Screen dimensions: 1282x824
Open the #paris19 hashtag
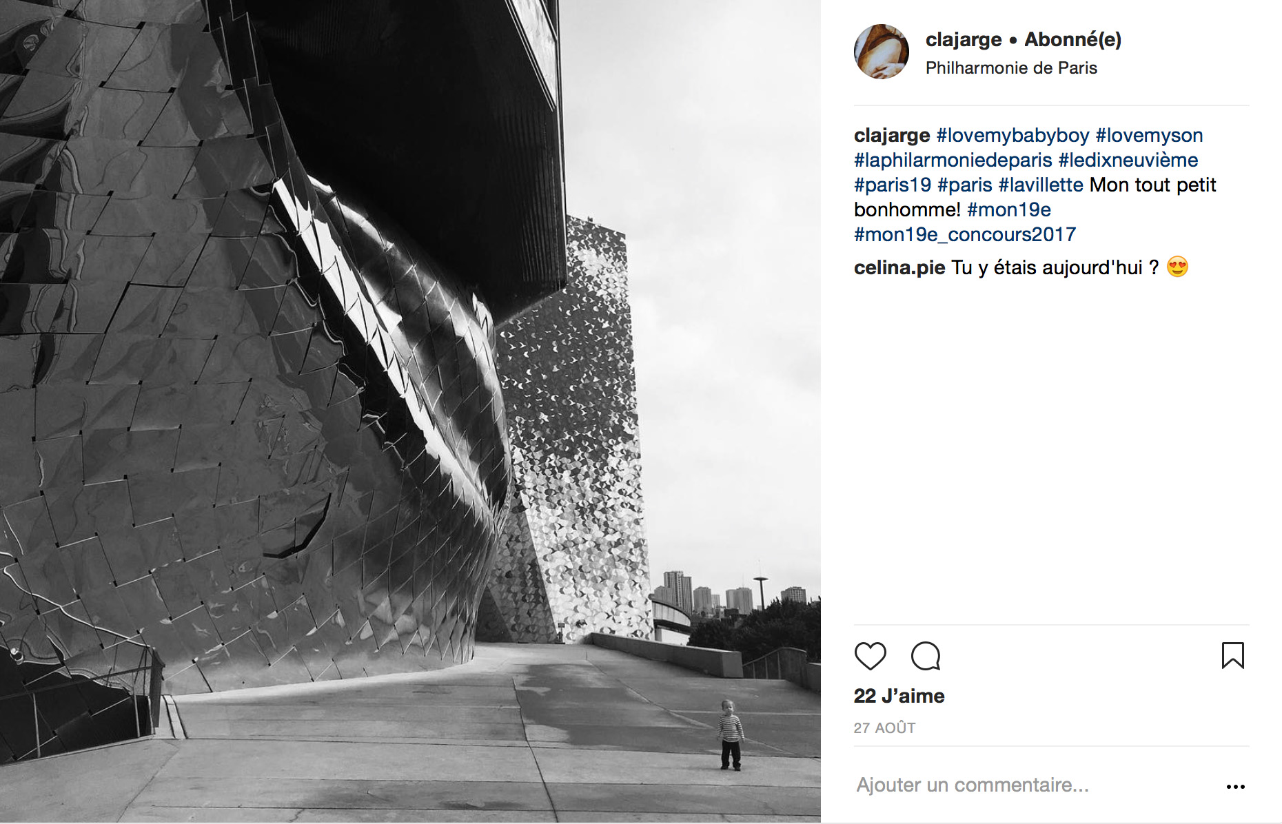pyautogui.click(x=893, y=185)
